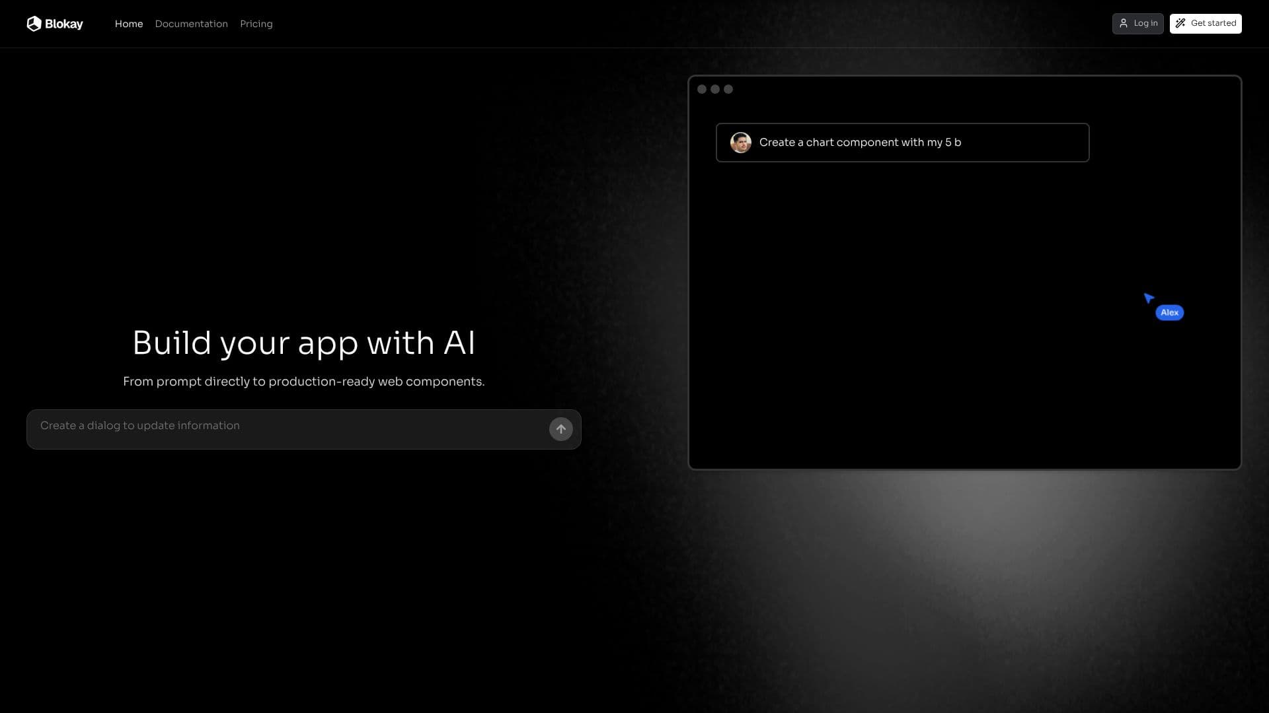Click the middle dot in the mock window
The width and height of the screenshot is (1269, 713).
(715, 89)
